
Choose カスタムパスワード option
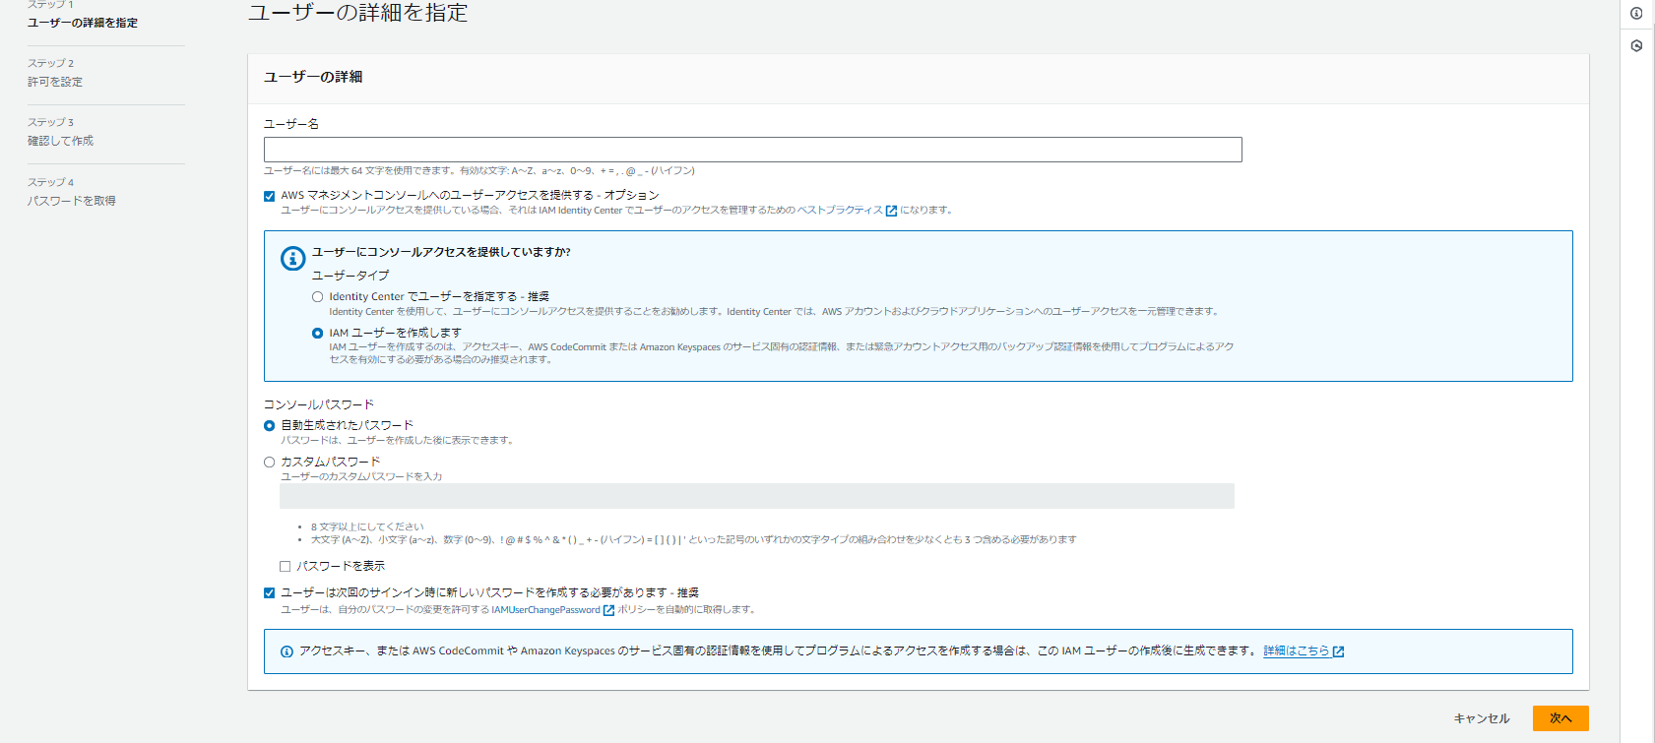point(269,462)
